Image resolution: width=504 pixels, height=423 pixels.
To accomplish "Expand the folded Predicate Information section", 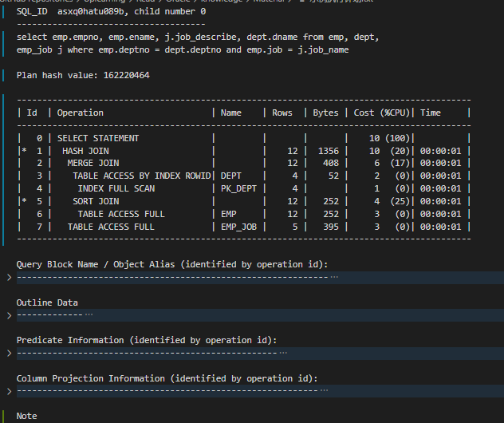I will click(x=9, y=353).
